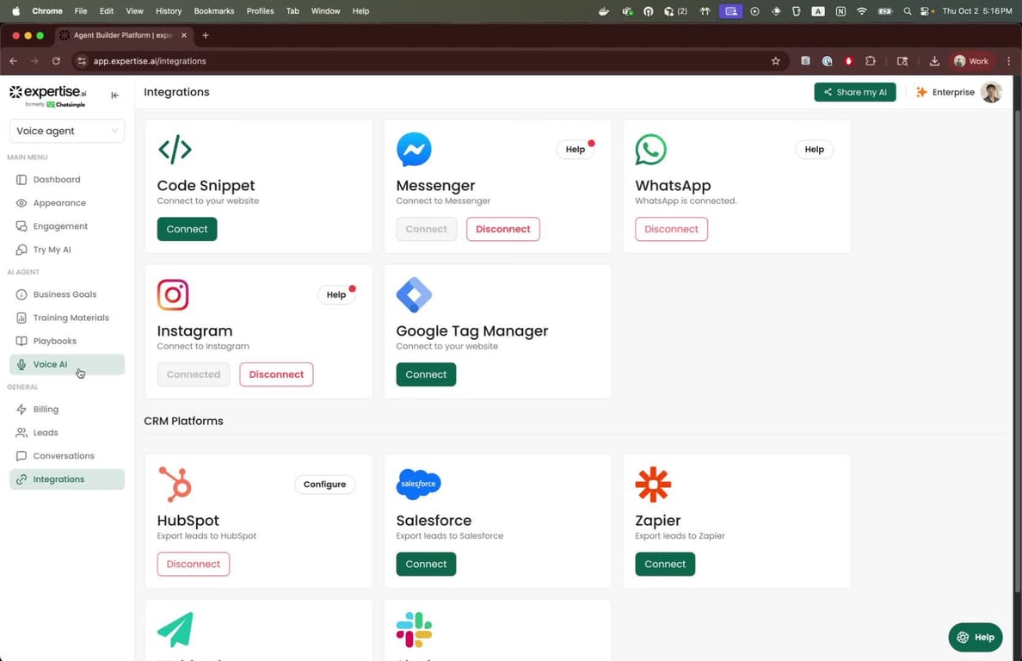Open the History menu in menu bar
The height and width of the screenshot is (661, 1022).
(168, 11)
